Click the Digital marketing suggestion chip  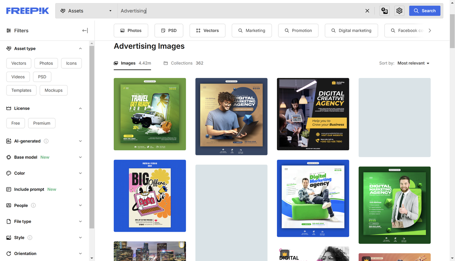tap(351, 31)
